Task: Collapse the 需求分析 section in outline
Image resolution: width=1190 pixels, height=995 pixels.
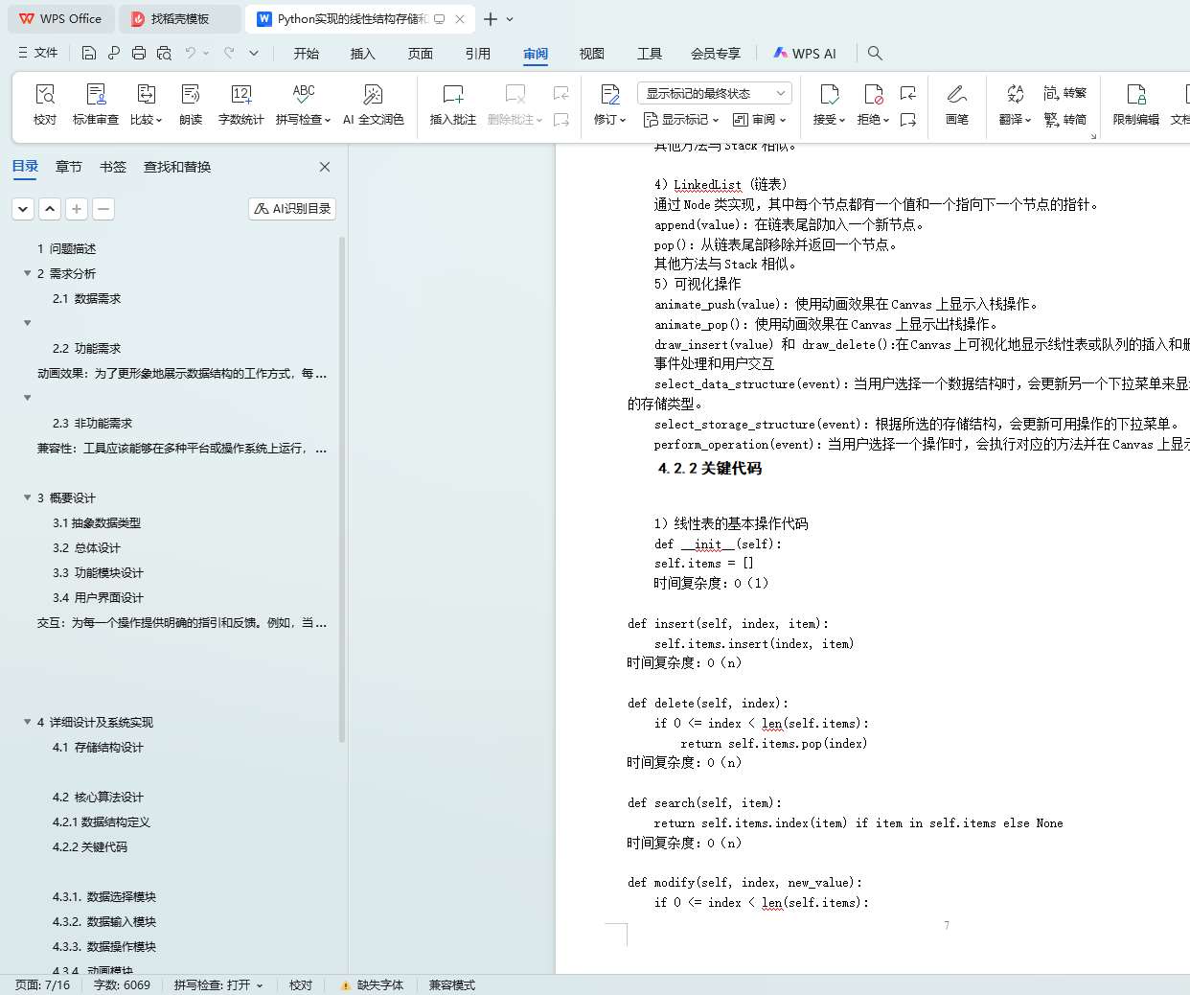Action: [28, 273]
